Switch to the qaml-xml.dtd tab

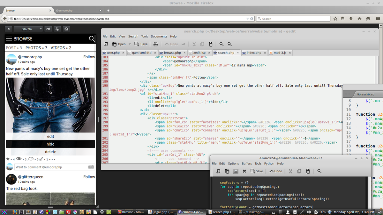click(142, 53)
